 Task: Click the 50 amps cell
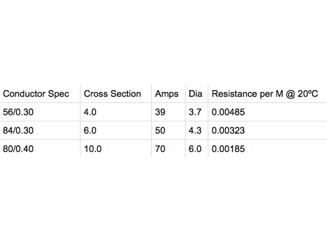[x=160, y=131]
